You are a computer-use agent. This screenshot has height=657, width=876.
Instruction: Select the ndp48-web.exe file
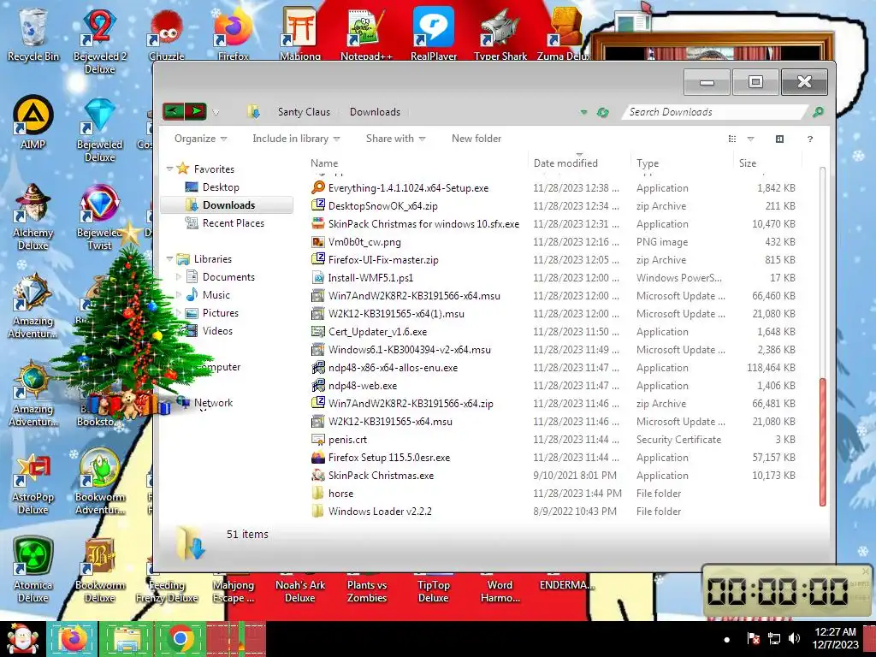tap(363, 386)
